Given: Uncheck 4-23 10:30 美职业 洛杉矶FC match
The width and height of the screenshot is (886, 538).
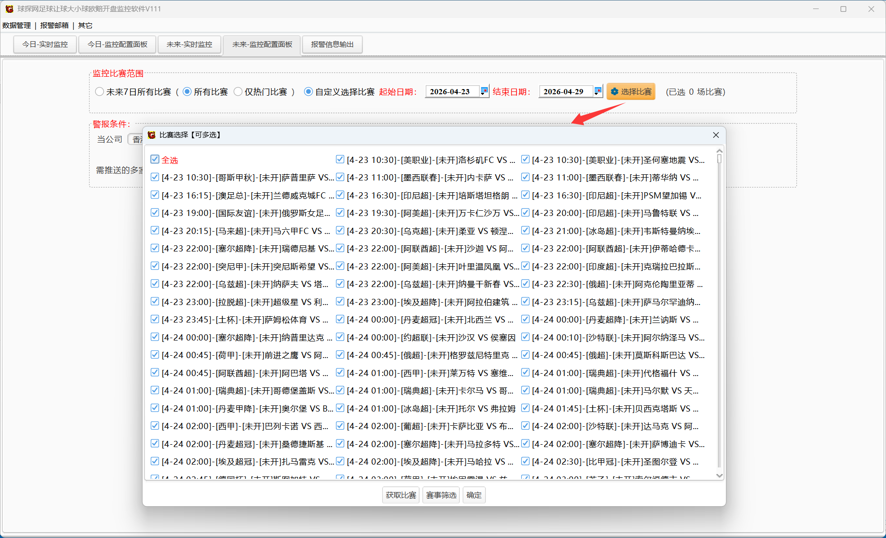Looking at the screenshot, I should point(340,160).
